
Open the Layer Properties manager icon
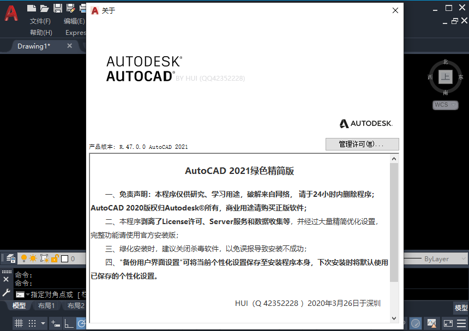(x=11, y=258)
